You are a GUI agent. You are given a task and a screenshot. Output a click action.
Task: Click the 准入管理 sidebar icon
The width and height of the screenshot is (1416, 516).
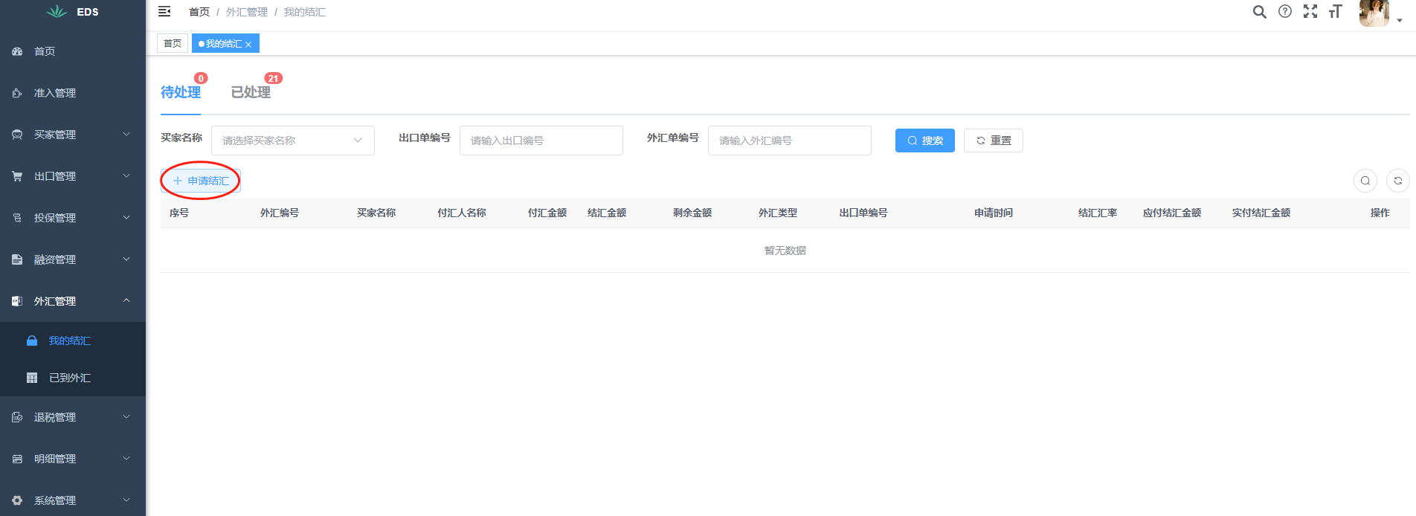17,93
